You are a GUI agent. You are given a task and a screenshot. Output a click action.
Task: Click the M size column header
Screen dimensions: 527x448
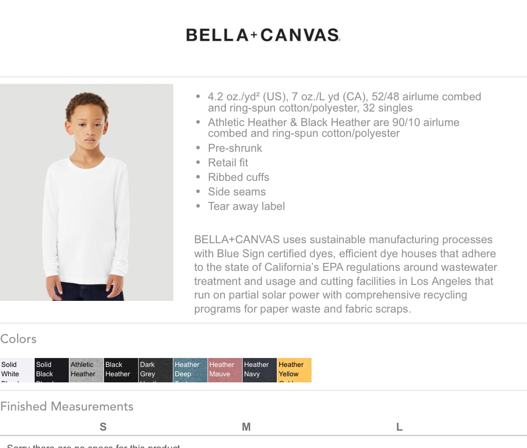pos(246,427)
